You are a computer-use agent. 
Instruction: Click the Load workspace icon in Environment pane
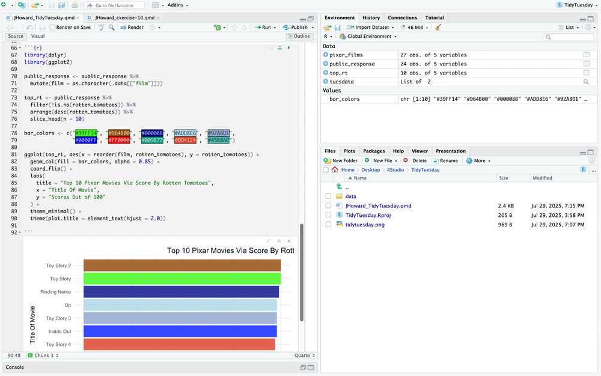pos(328,27)
